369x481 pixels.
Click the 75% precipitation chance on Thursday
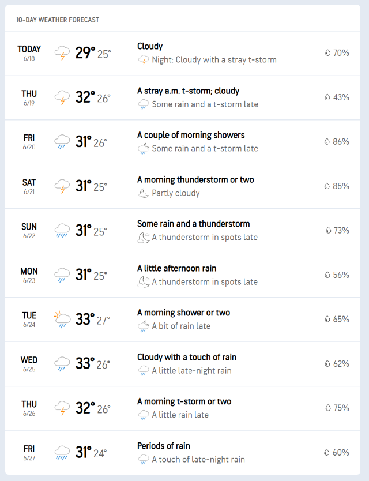point(341,408)
